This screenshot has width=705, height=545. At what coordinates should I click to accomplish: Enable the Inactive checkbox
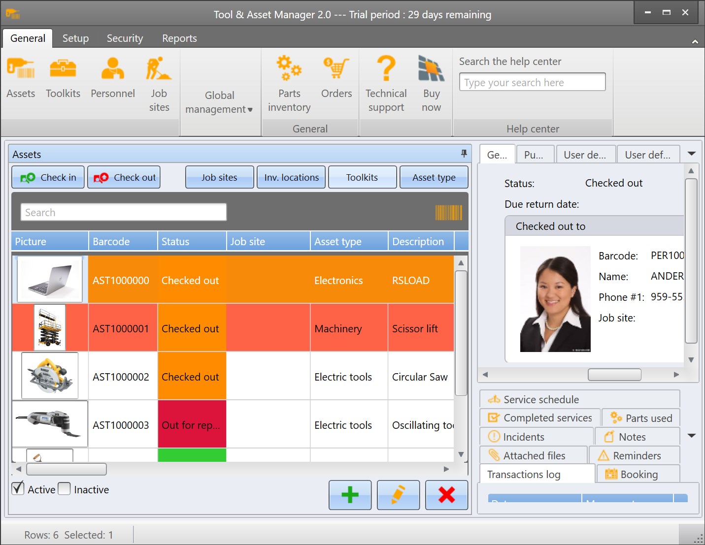[65, 488]
